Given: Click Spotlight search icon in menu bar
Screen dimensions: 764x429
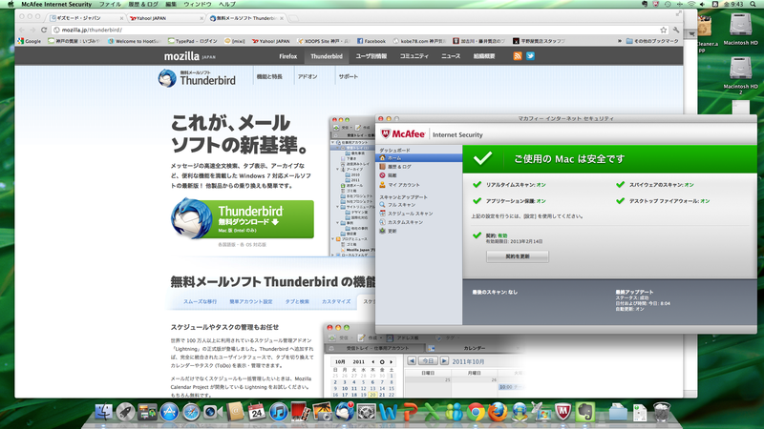Looking at the screenshot, I should [753, 4].
